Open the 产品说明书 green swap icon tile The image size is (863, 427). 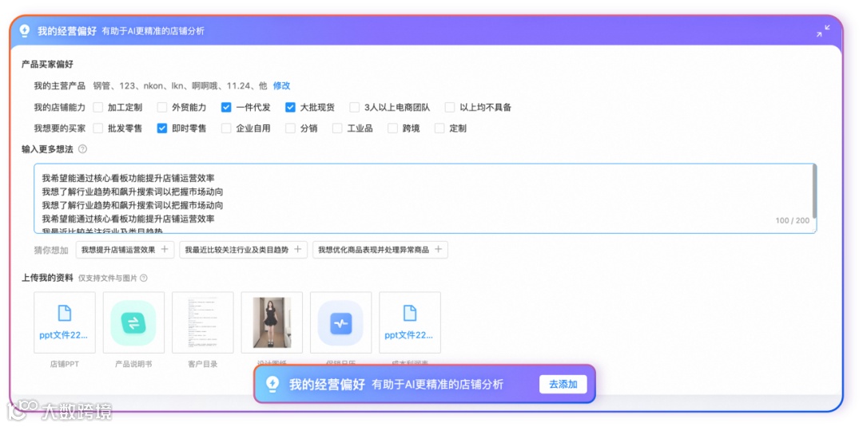[x=133, y=322]
